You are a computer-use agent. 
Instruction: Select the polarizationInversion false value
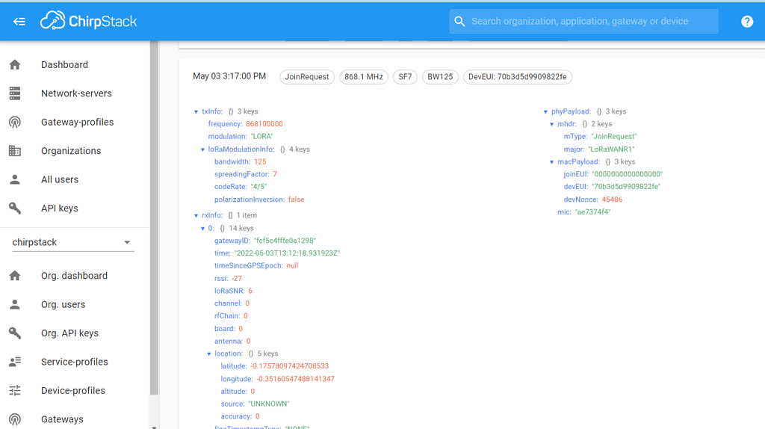pyautogui.click(x=296, y=200)
